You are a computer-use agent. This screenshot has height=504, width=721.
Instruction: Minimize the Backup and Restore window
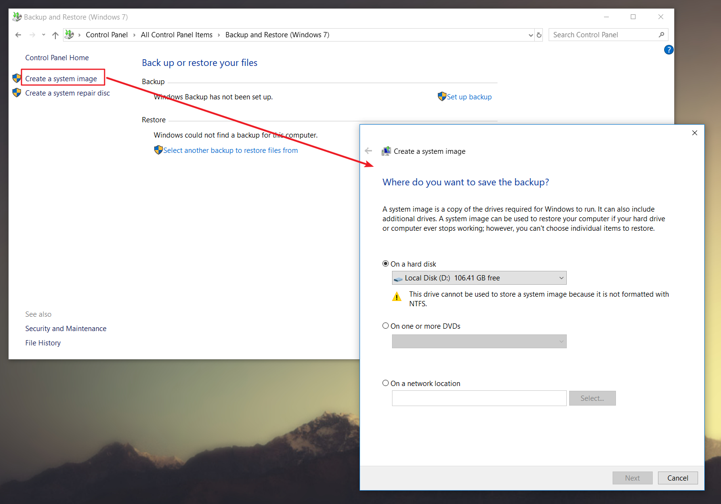[x=606, y=17]
